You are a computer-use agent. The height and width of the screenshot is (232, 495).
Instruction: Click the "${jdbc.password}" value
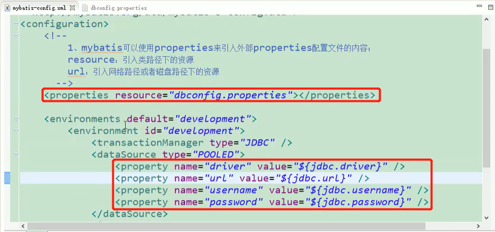pyautogui.click(x=358, y=202)
